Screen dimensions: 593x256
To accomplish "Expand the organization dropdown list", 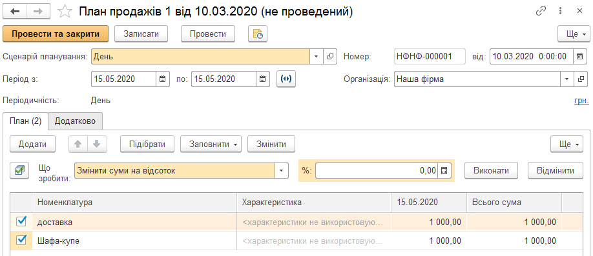I will coord(567,79).
